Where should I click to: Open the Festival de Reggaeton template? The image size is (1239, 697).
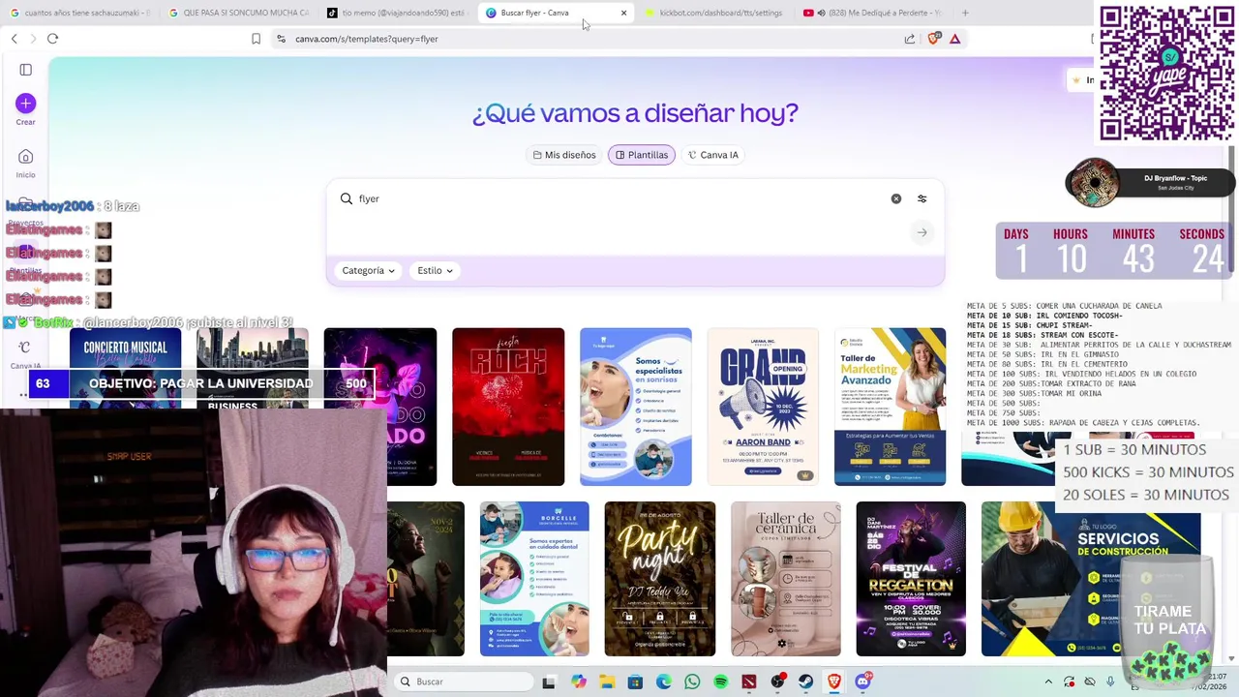(x=911, y=579)
